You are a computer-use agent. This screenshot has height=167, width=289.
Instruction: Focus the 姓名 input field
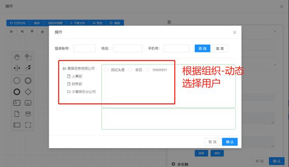128,48
